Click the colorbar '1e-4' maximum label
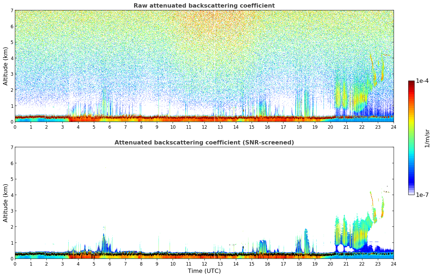Viewport: 433px width, 277px height. [x=422, y=81]
